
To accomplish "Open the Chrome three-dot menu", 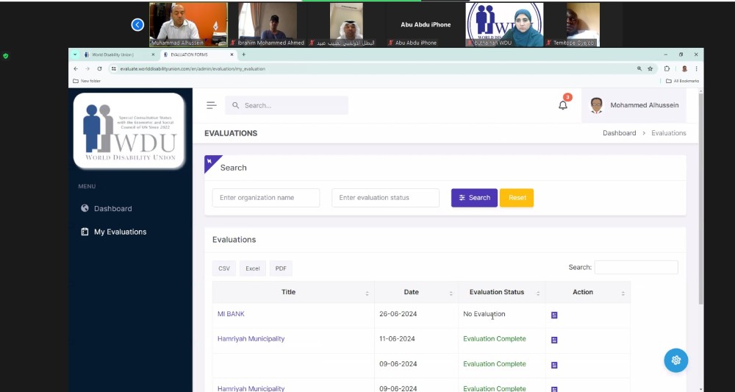I will (697, 68).
